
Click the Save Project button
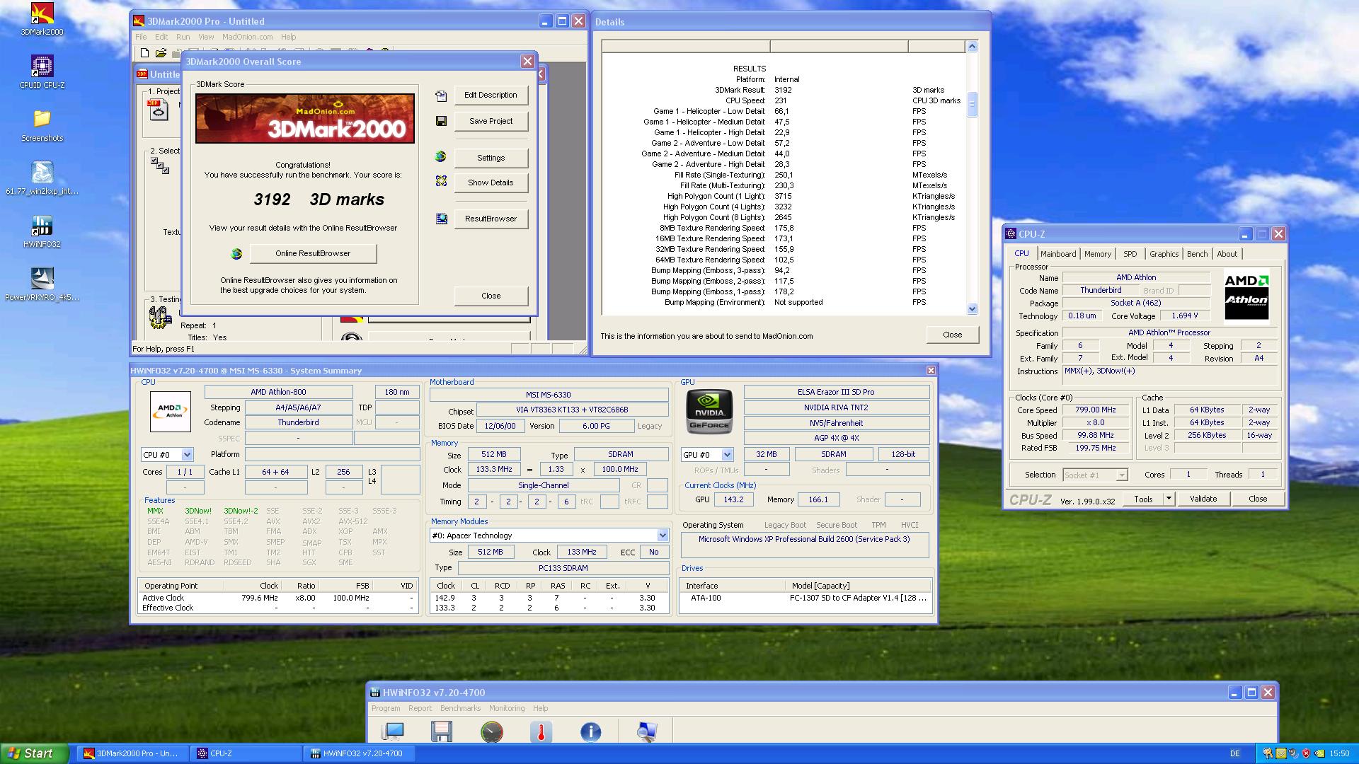tap(491, 121)
